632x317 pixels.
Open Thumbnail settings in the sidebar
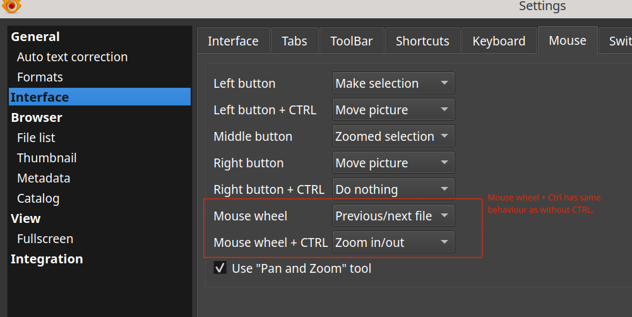47,158
